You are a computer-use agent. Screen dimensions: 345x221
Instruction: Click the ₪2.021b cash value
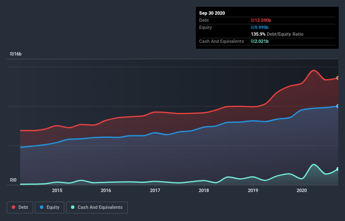click(x=260, y=41)
